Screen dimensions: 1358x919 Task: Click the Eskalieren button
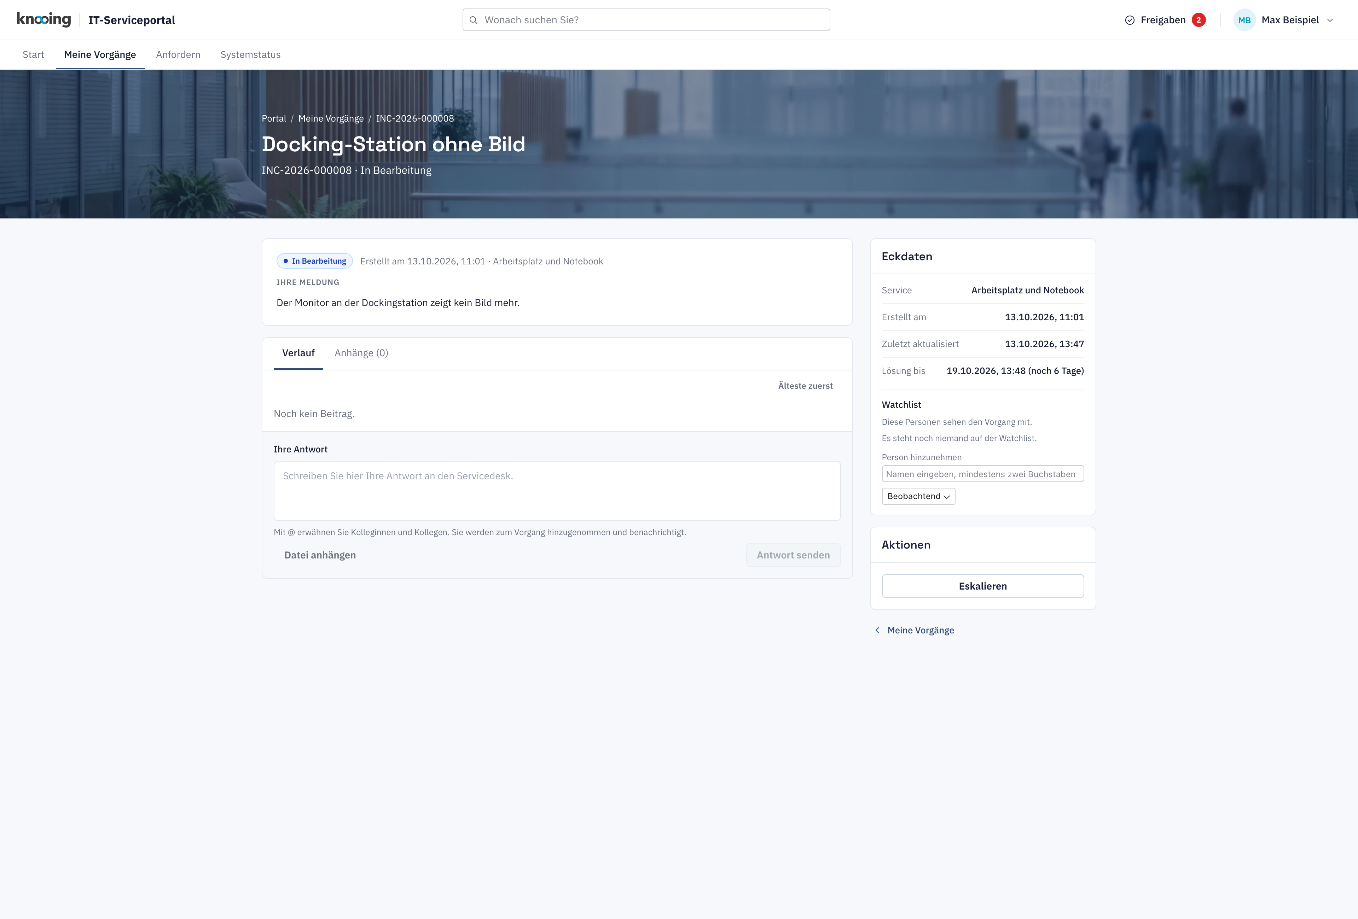tap(982, 586)
